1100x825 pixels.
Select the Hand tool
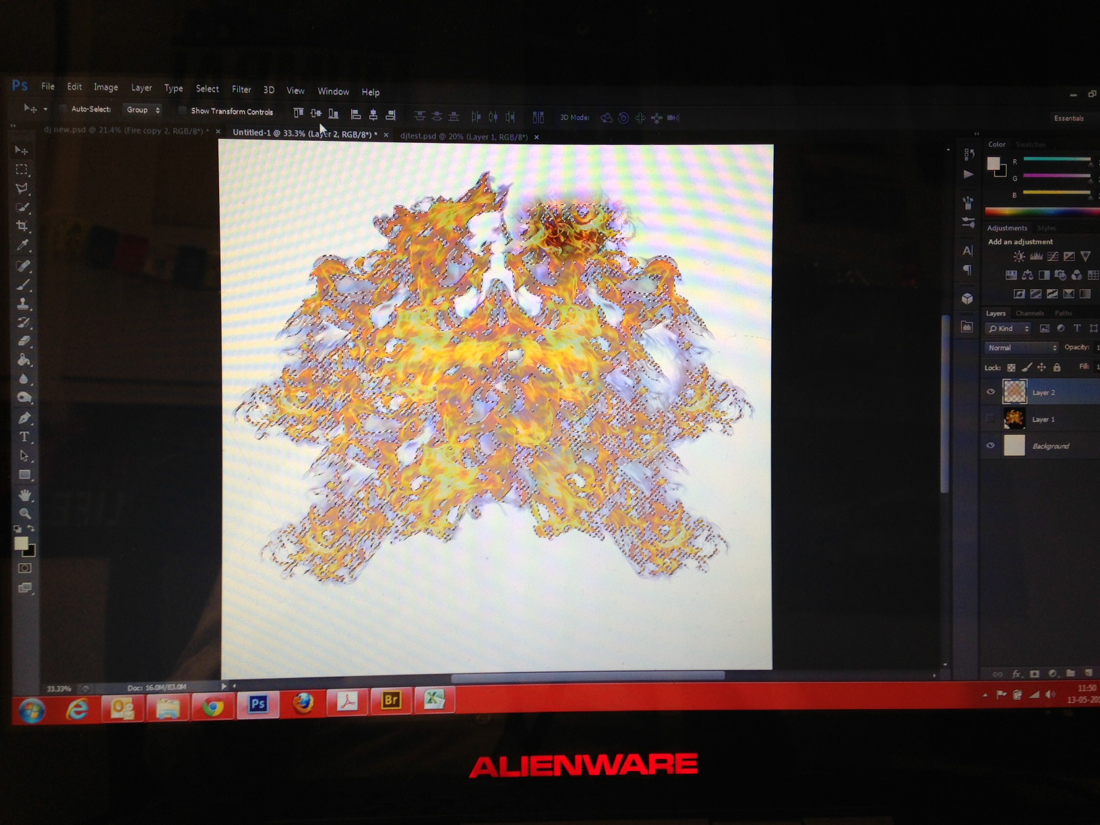click(x=25, y=495)
